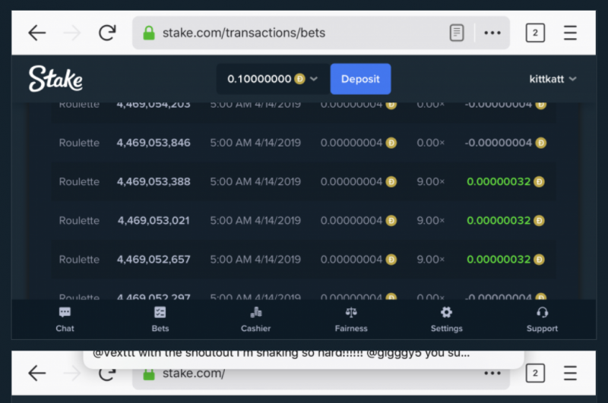The image size is (608, 403).
Task: Open the Bets tab
Action: pyautogui.click(x=160, y=320)
